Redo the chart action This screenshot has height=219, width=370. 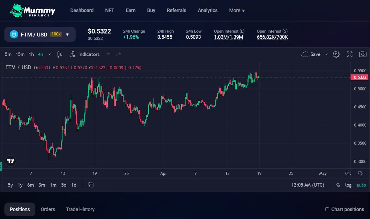pos(119,54)
